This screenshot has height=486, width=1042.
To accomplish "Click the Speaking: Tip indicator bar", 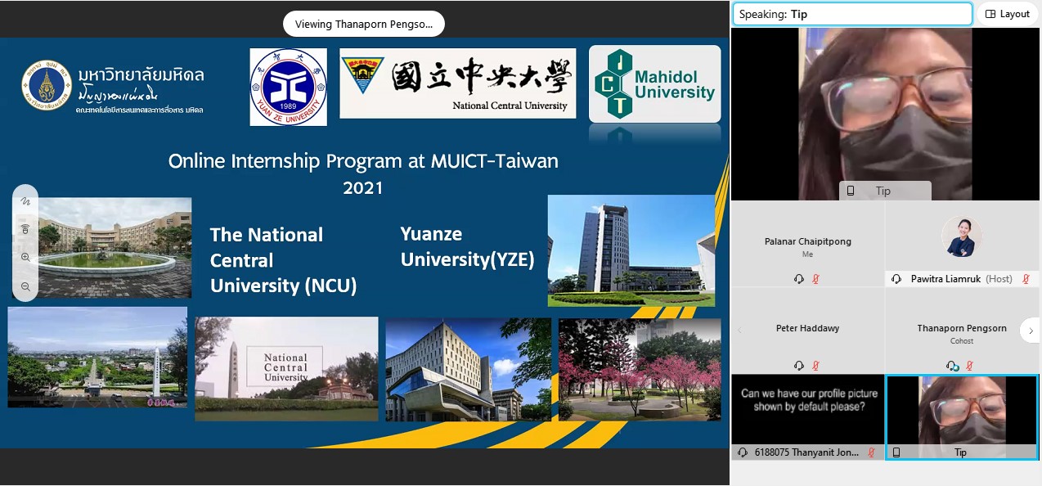I will coord(851,14).
